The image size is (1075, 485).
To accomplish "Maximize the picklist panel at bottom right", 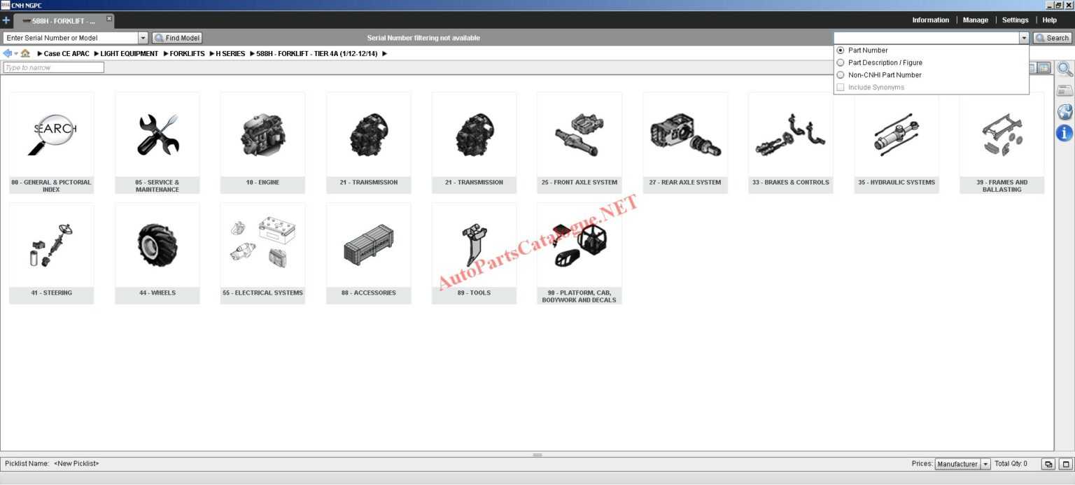I will (x=1065, y=464).
